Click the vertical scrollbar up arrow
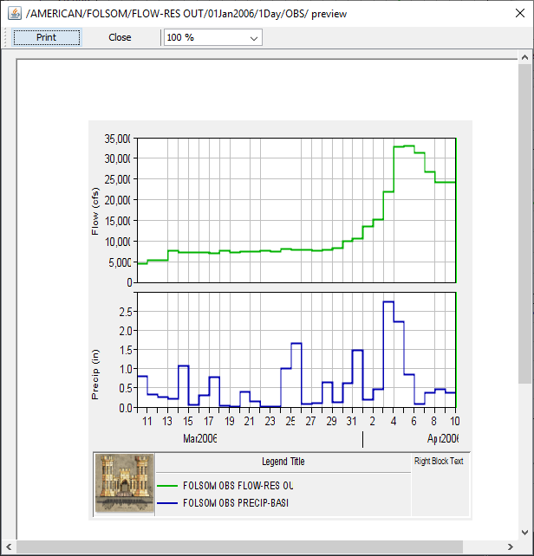The width and height of the screenshot is (534, 556). 525,57
